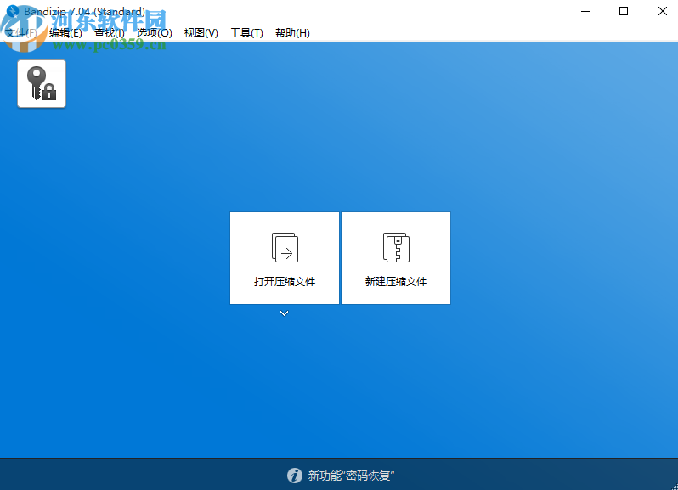Open the 文件(F) menu
678x490 pixels.
[20, 33]
